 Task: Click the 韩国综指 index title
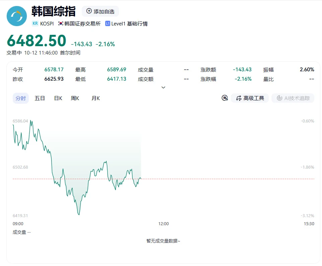tap(54, 11)
